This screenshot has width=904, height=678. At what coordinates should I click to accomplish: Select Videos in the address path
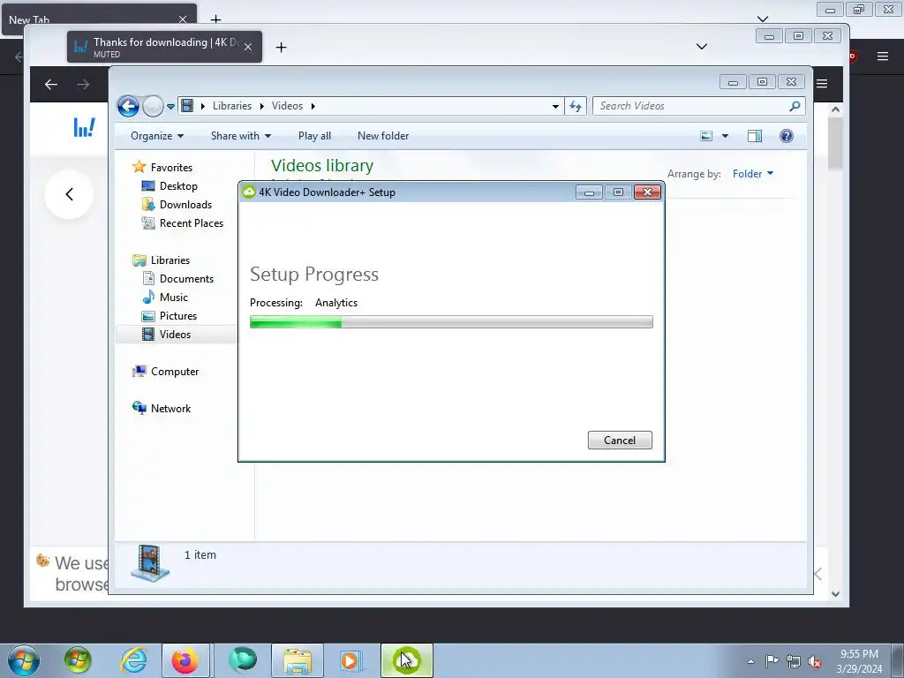[287, 106]
